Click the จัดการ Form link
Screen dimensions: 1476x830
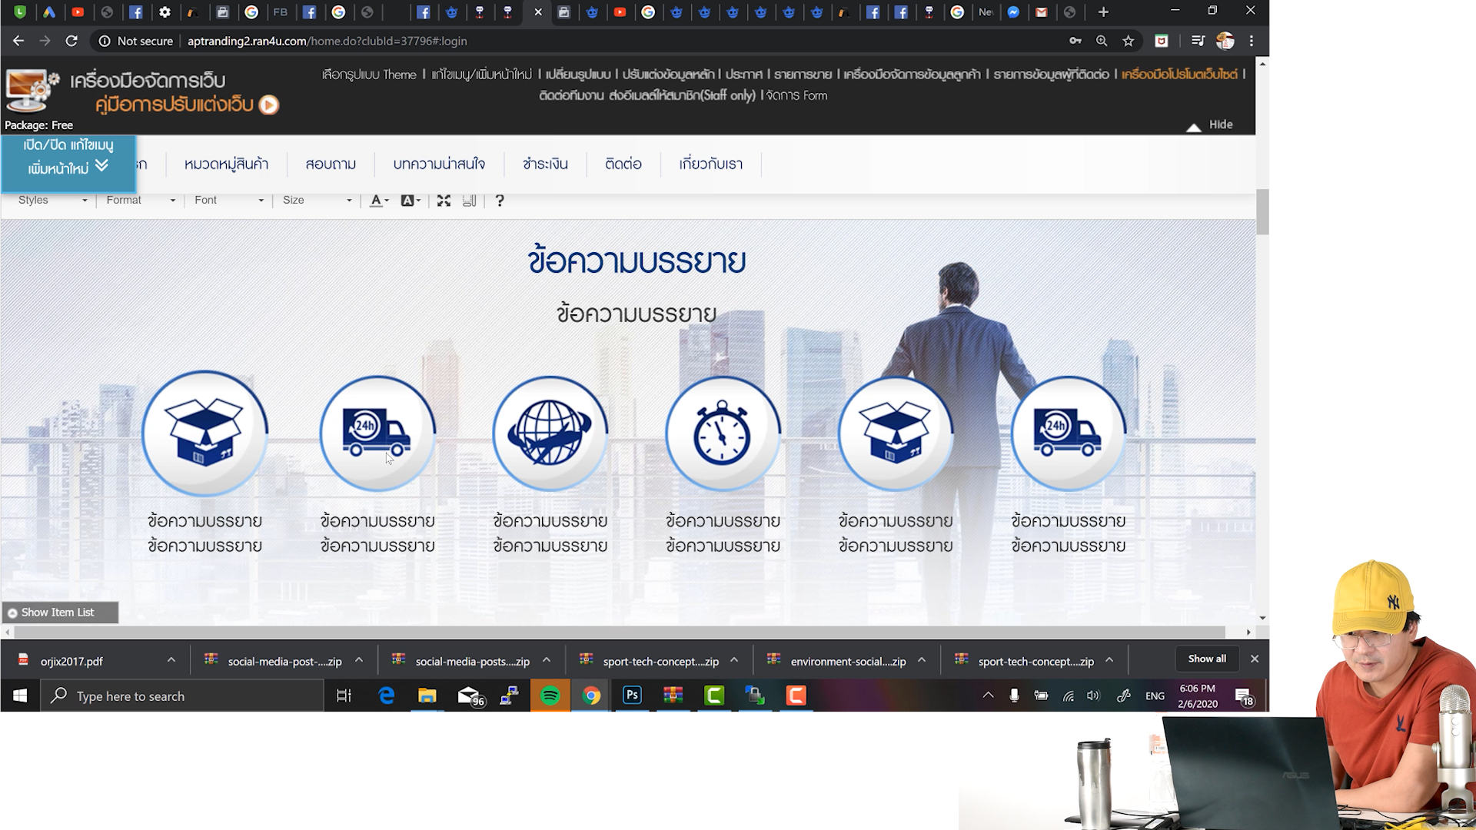pos(797,95)
